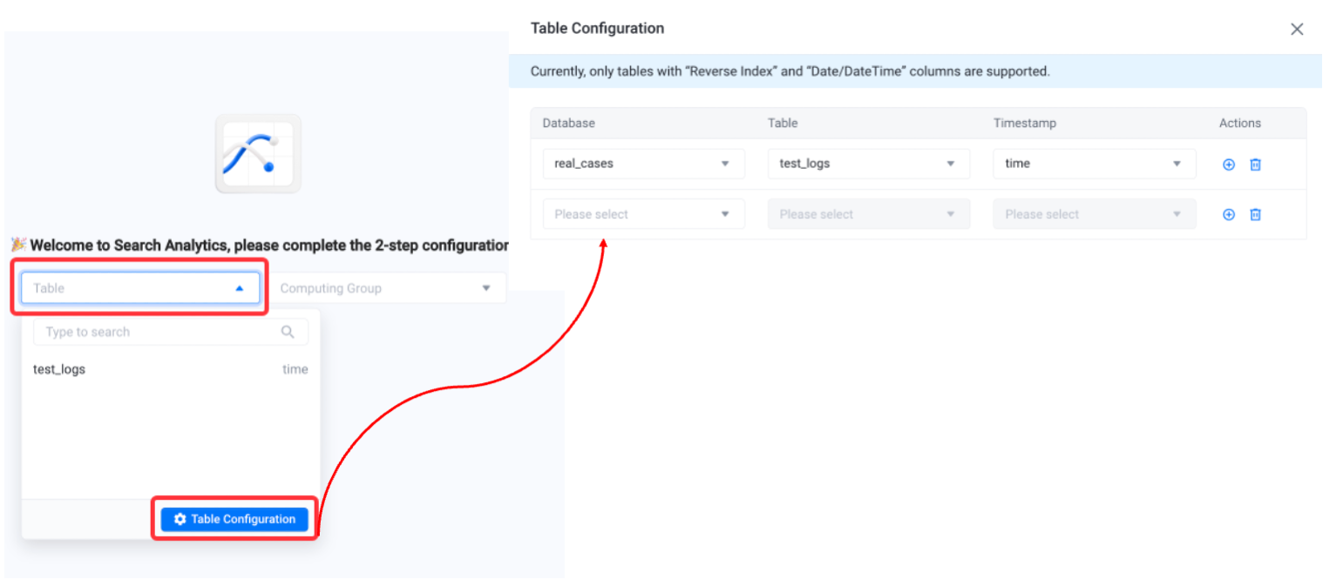
Task: Click the search magnifier icon
Action: [288, 332]
